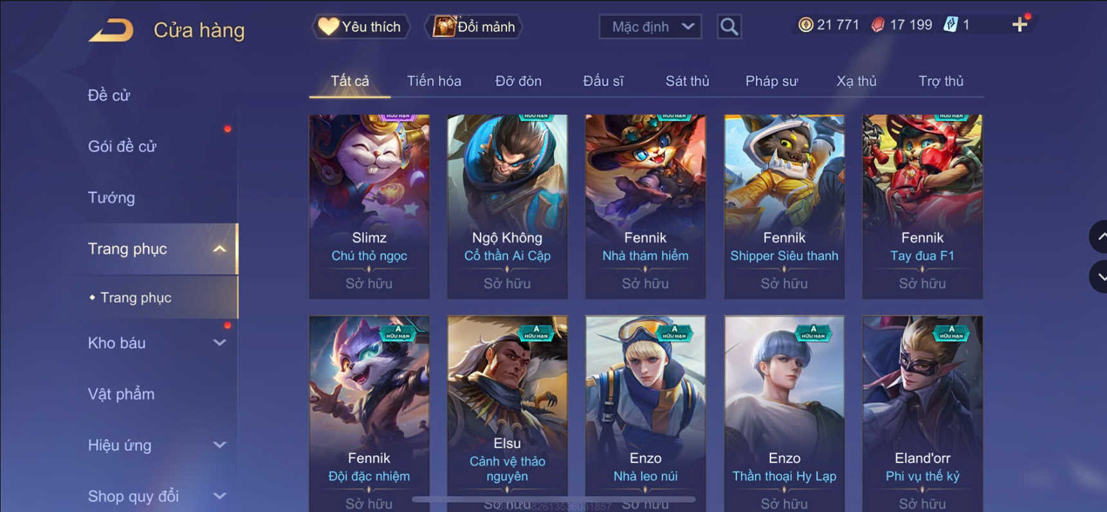Switch to the Pháp sư tab

pos(771,81)
